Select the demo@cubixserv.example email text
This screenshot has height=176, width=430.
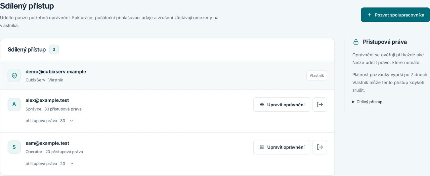56,71
